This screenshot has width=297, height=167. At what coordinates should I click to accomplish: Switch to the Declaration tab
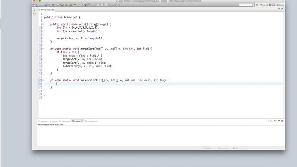point(65,122)
